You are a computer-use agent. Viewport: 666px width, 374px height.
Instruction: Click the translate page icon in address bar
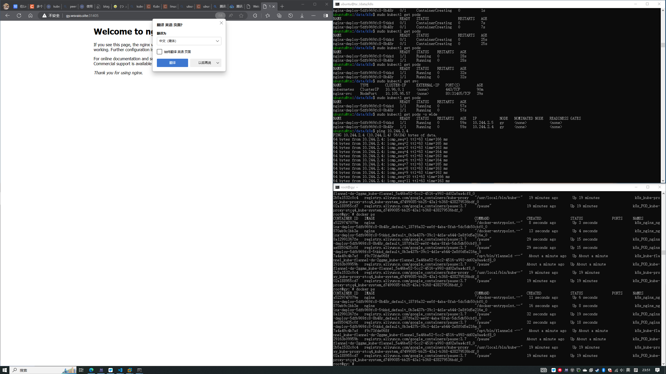(x=220, y=16)
